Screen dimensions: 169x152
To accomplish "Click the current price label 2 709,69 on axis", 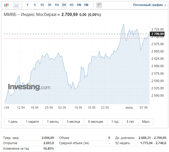I will click(157, 34).
